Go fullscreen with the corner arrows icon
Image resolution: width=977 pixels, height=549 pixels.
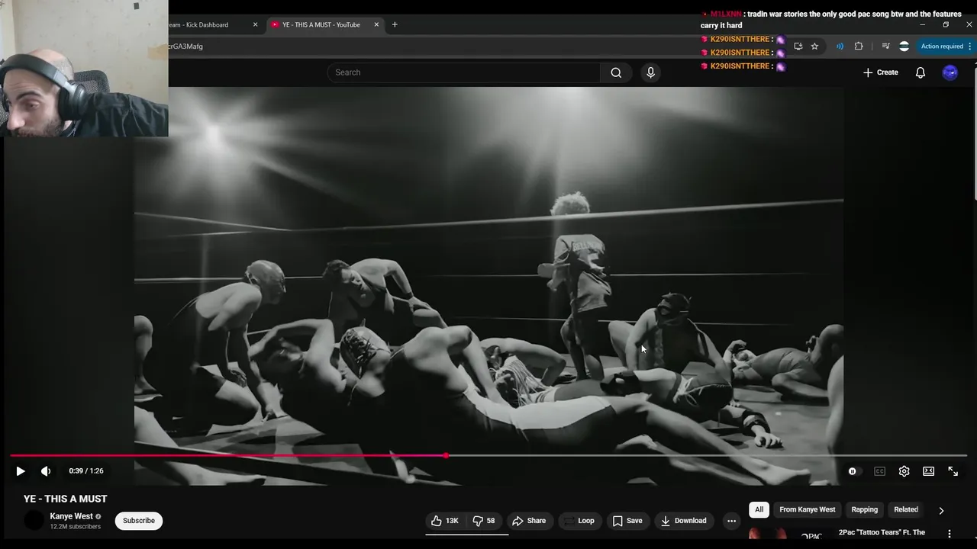coord(953,471)
